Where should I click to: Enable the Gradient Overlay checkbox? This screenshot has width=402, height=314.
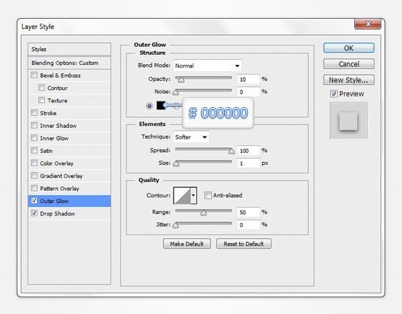pos(34,175)
